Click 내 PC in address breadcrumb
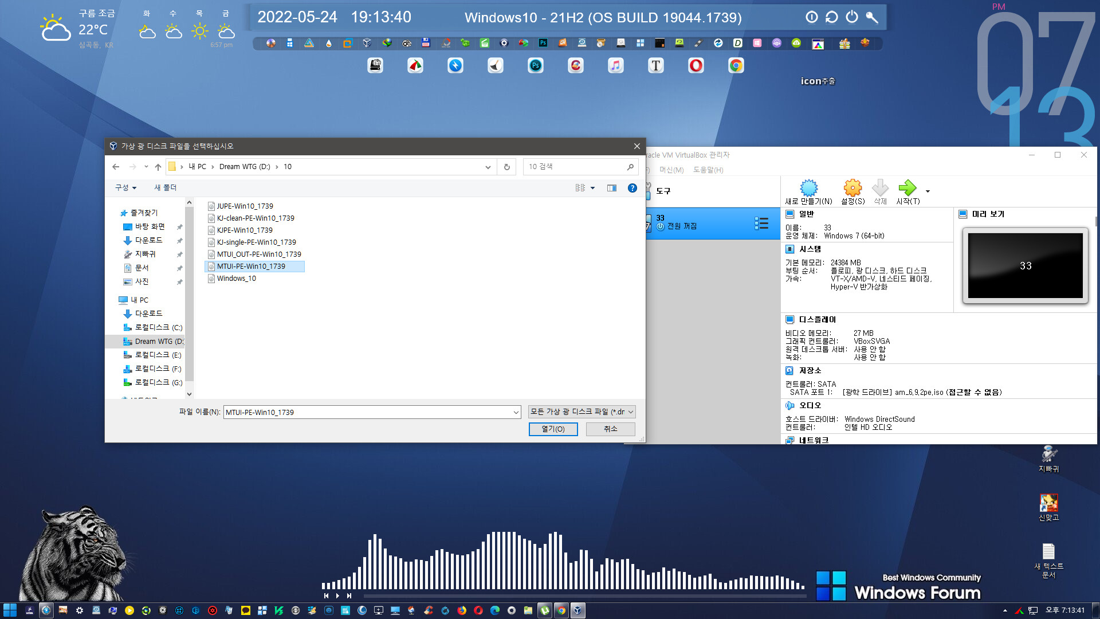The height and width of the screenshot is (619, 1100). click(x=197, y=167)
